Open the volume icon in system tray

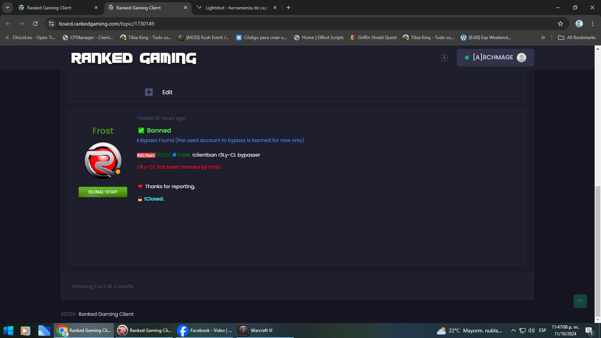[532, 330]
